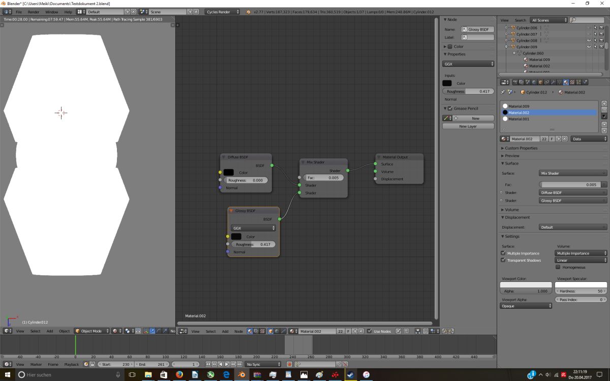The width and height of the screenshot is (610, 381).
Task: Open the Cycles Render engine dropdown
Action: (x=223, y=11)
